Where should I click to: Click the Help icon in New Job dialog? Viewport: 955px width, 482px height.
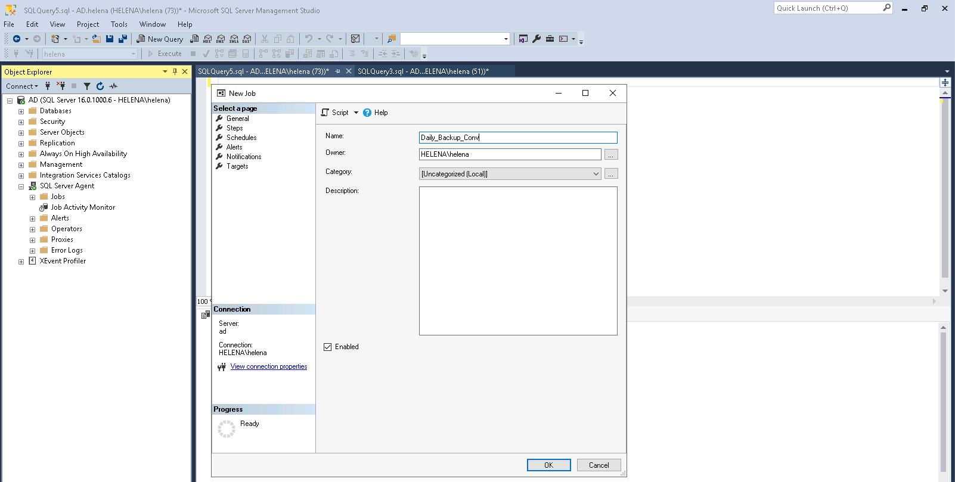pyautogui.click(x=367, y=113)
